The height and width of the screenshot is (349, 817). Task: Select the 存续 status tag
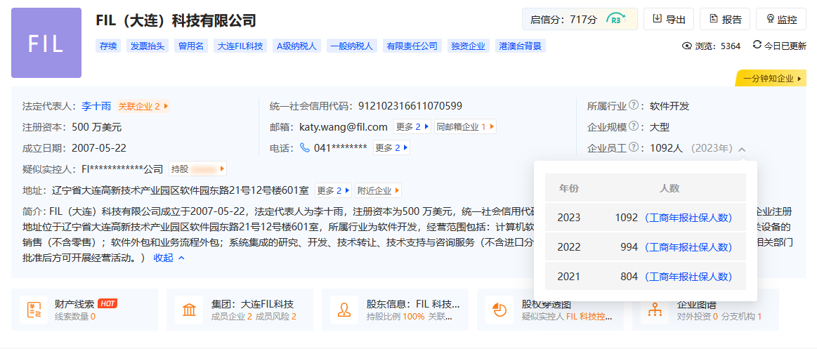(108, 46)
